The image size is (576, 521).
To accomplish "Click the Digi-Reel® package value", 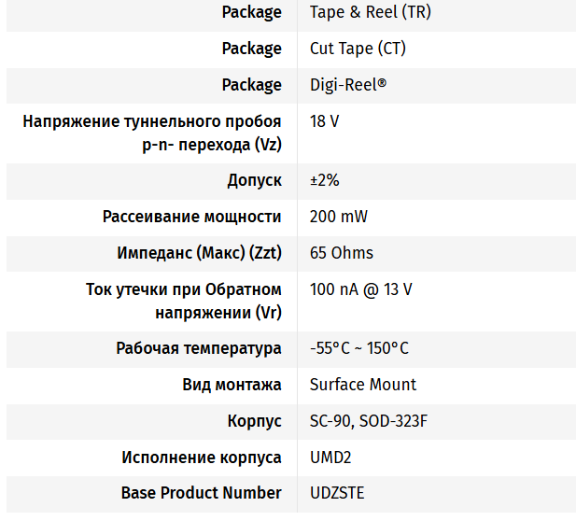I will pos(348,85).
